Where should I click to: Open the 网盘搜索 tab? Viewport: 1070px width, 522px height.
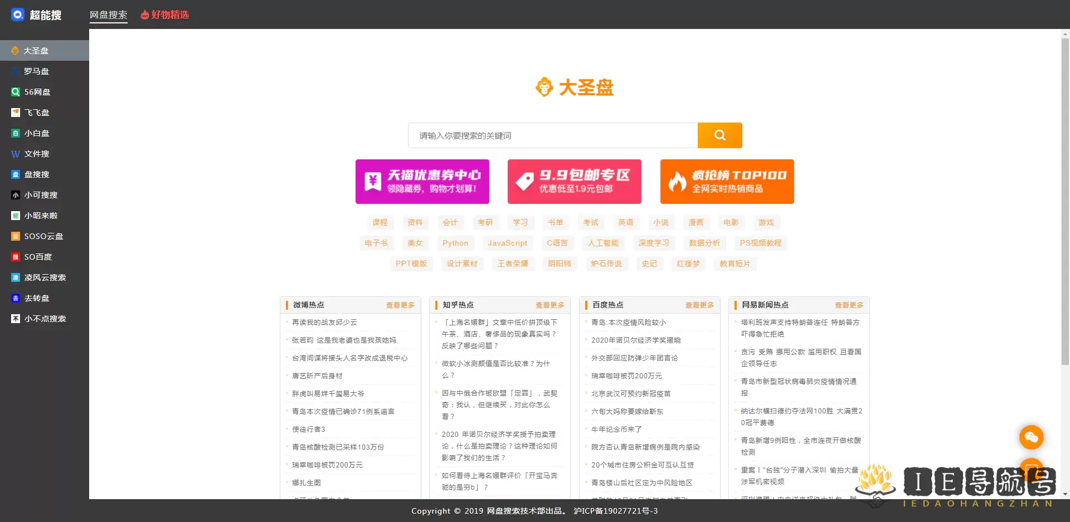pos(109,15)
